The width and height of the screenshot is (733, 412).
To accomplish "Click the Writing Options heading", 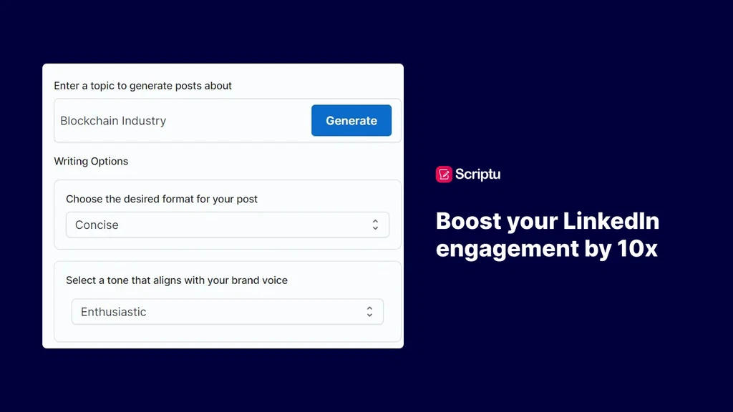I will tap(91, 161).
